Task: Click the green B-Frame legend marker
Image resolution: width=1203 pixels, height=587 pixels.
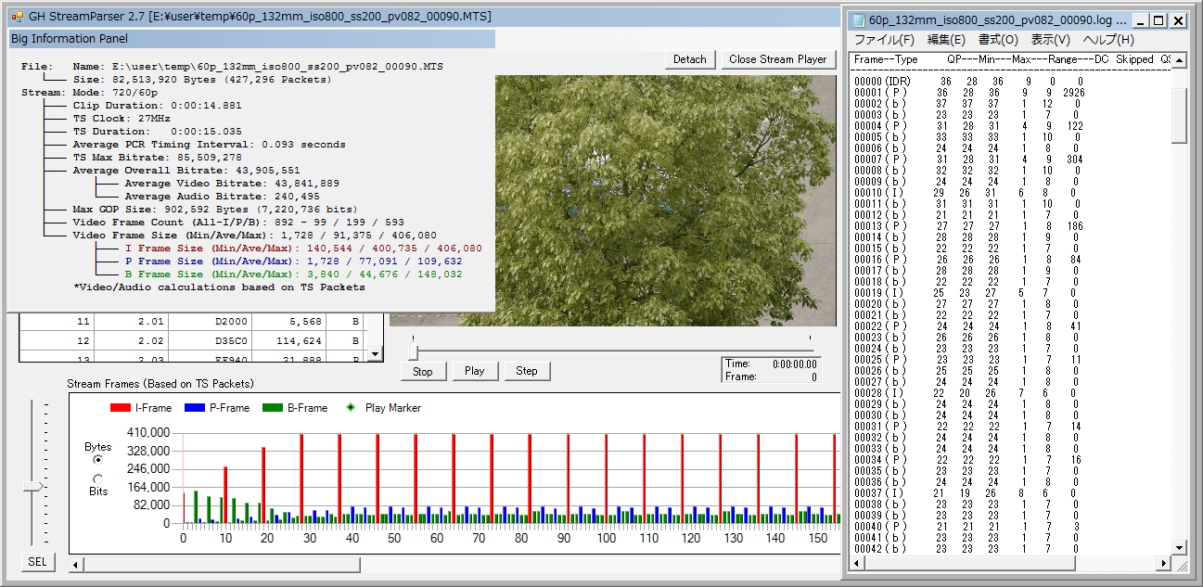Action: [x=272, y=408]
